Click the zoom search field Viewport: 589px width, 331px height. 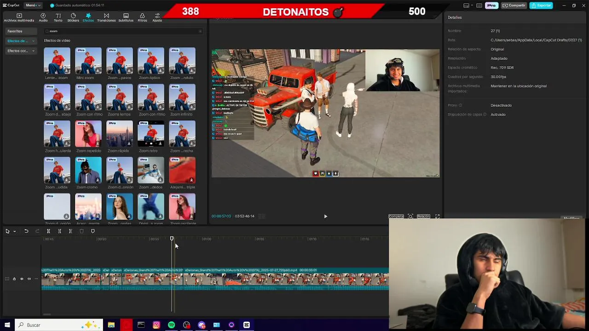tap(122, 31)
